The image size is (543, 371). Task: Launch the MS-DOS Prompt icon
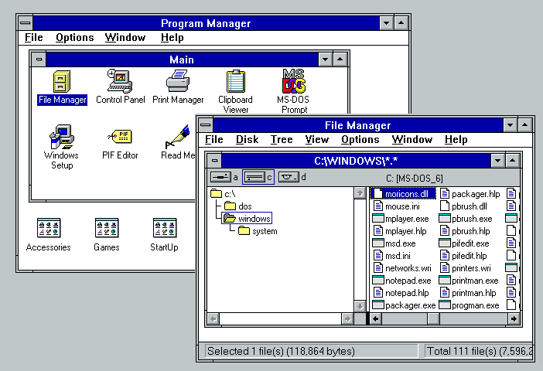click(292, 83)
